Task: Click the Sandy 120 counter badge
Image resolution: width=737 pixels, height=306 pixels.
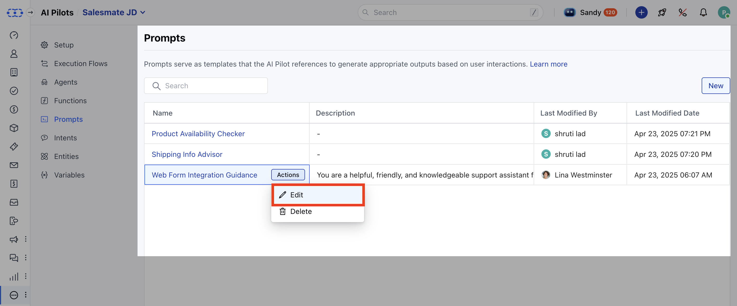Action: coord(610,13)
